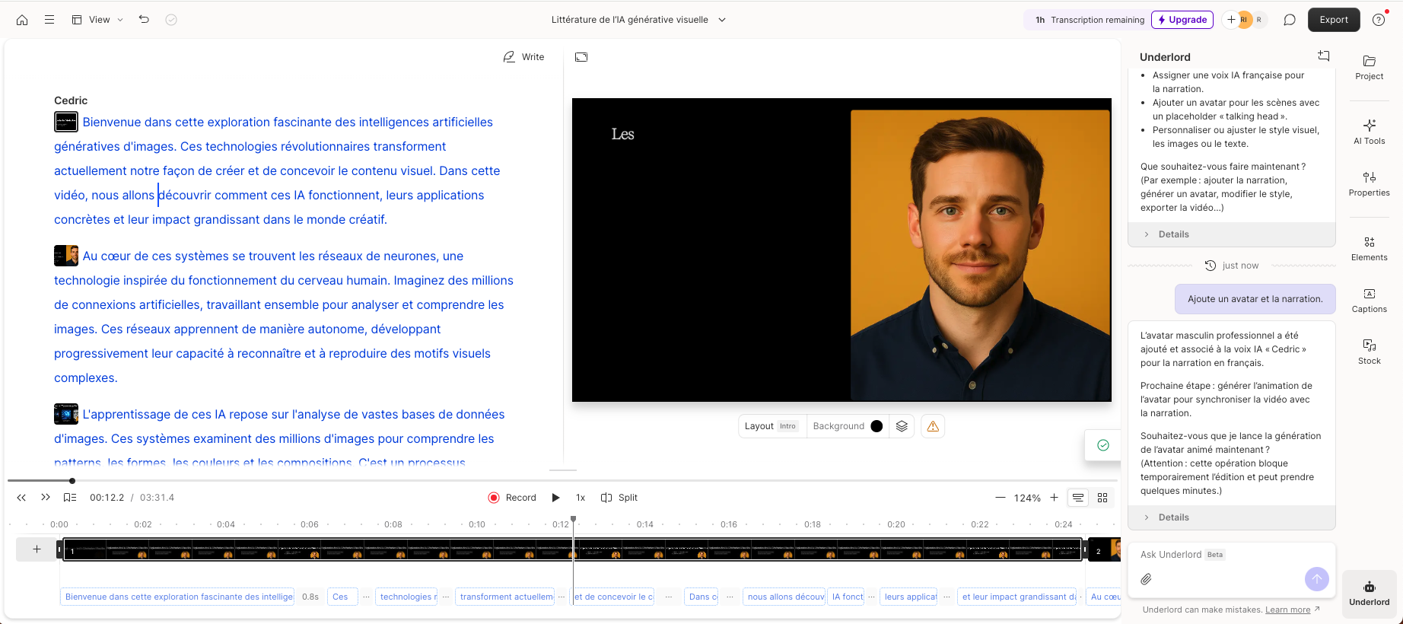Screen dimensions: 1403x624
Task: Click the warning triangle icon
Action: tap(933, 426)
